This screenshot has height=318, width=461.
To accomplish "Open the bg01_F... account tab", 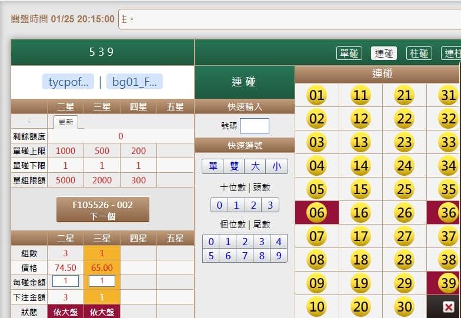I will click(x=134, y=82).
